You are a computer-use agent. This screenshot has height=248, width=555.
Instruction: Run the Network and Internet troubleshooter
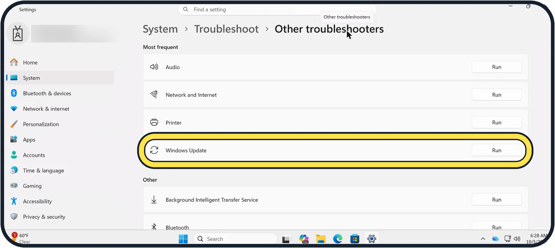click(x=497, y=95)
